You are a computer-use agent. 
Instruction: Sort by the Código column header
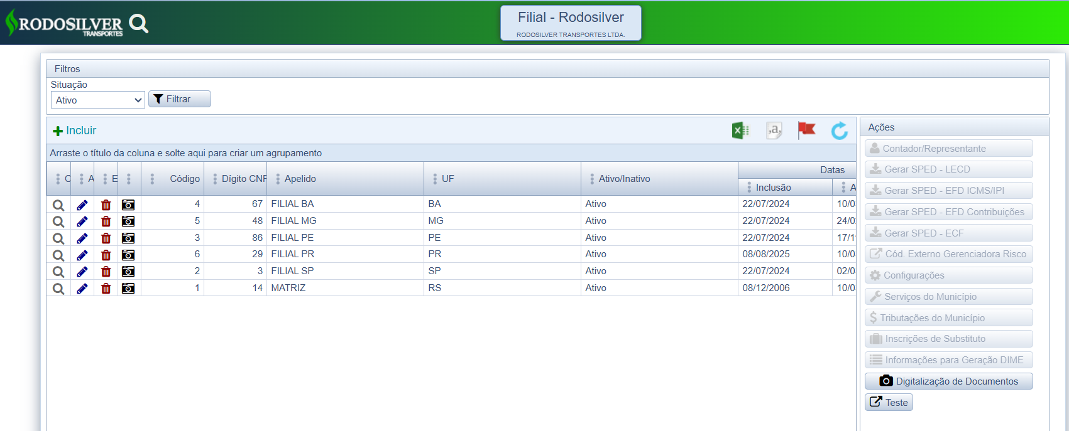[x=185, y=179]
